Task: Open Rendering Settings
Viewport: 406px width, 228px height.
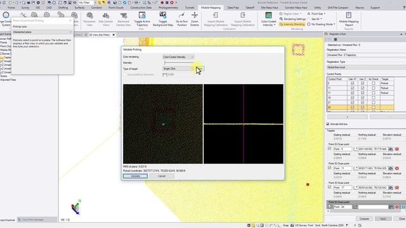Action: [x=292, y=19]
